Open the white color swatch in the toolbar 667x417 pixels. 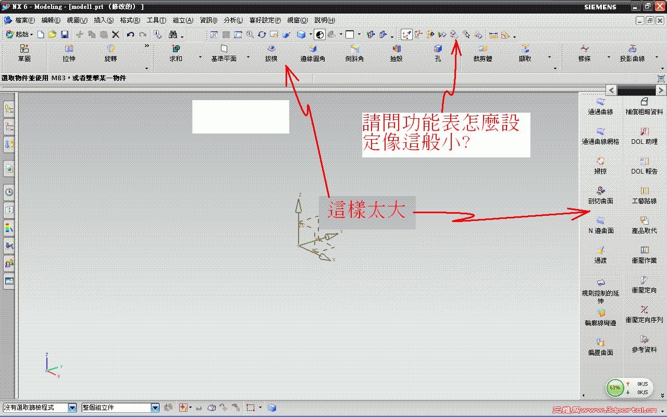(350, 34)
